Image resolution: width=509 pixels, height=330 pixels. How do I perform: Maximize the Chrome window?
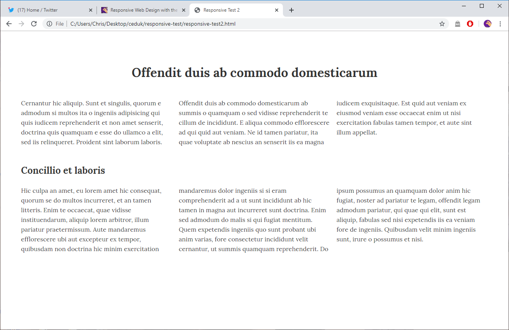click(x=482, y=6)
